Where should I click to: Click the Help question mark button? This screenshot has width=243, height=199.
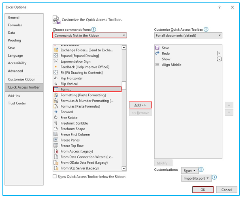tap(220, 7)
